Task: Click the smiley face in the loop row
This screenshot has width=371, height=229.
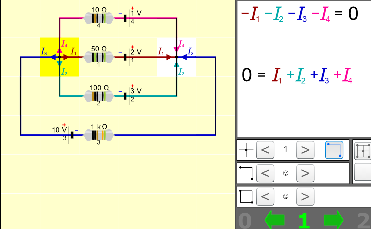Action: pyautogui.click(x=286, y=196)
